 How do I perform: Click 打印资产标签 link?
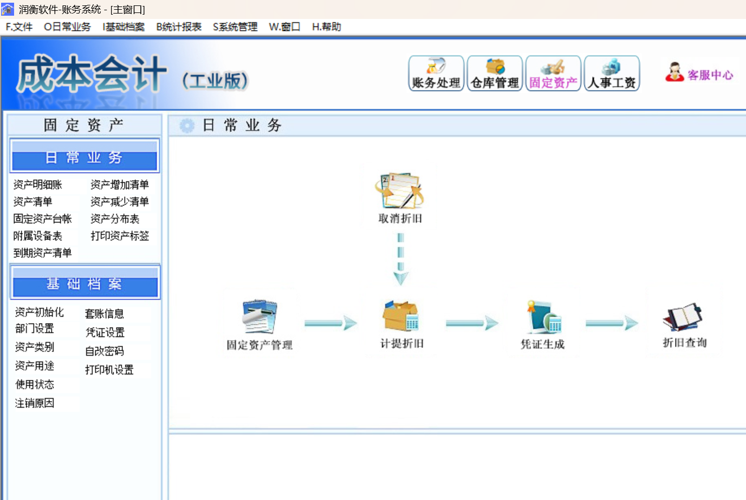[120, 236]
